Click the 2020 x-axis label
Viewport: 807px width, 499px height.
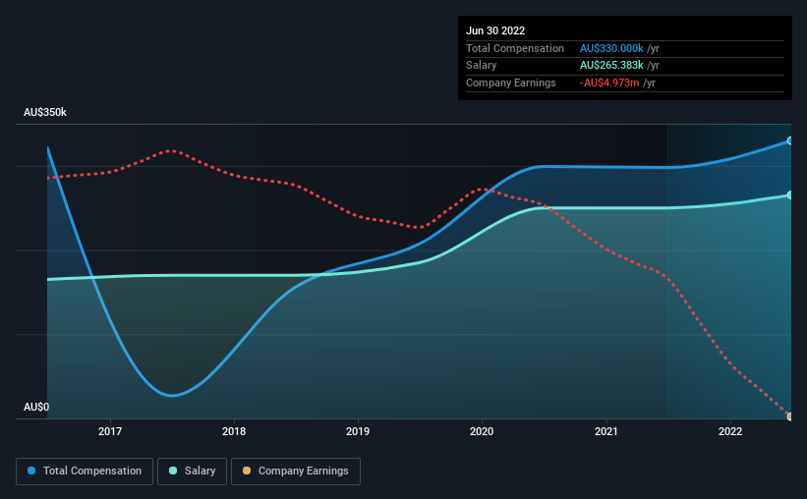[482, 431]
